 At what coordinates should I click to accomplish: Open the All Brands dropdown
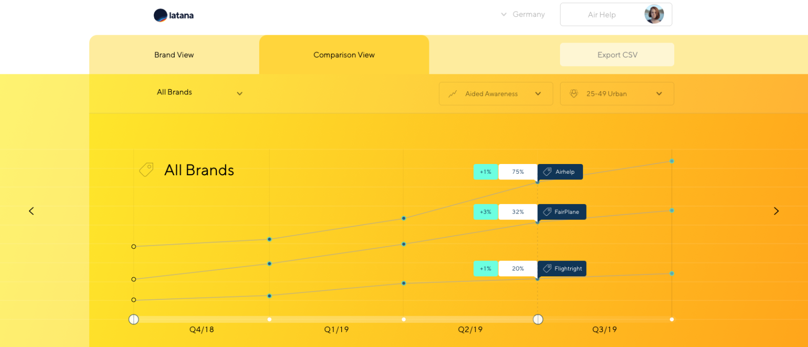click(199, 93)
